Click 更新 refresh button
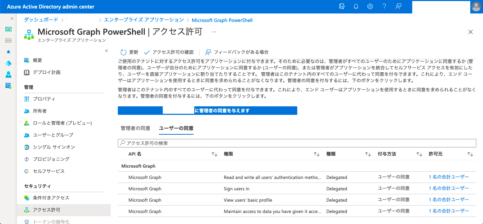483x224 pixels. [x=129, y=52]
